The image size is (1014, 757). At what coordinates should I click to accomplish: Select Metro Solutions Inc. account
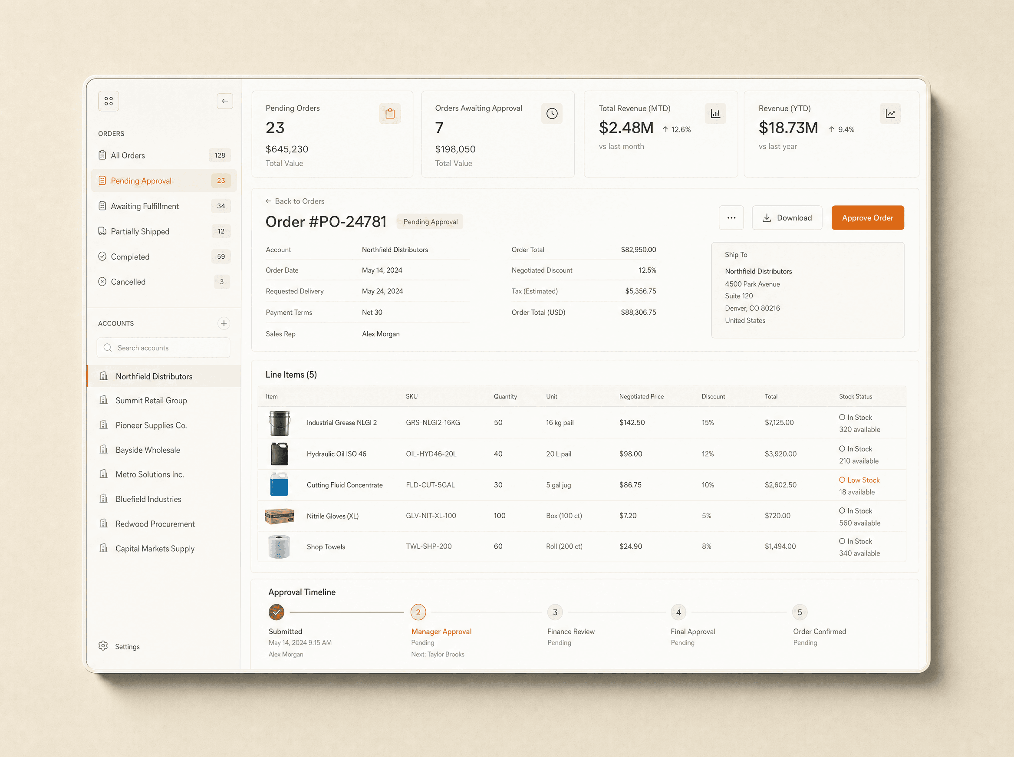point(164,474)
